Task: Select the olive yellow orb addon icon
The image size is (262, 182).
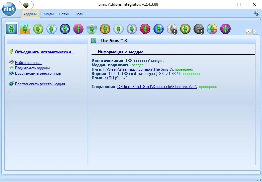Action: (185, 29)
